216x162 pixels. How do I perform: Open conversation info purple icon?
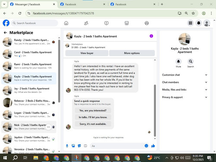[151, 36]
